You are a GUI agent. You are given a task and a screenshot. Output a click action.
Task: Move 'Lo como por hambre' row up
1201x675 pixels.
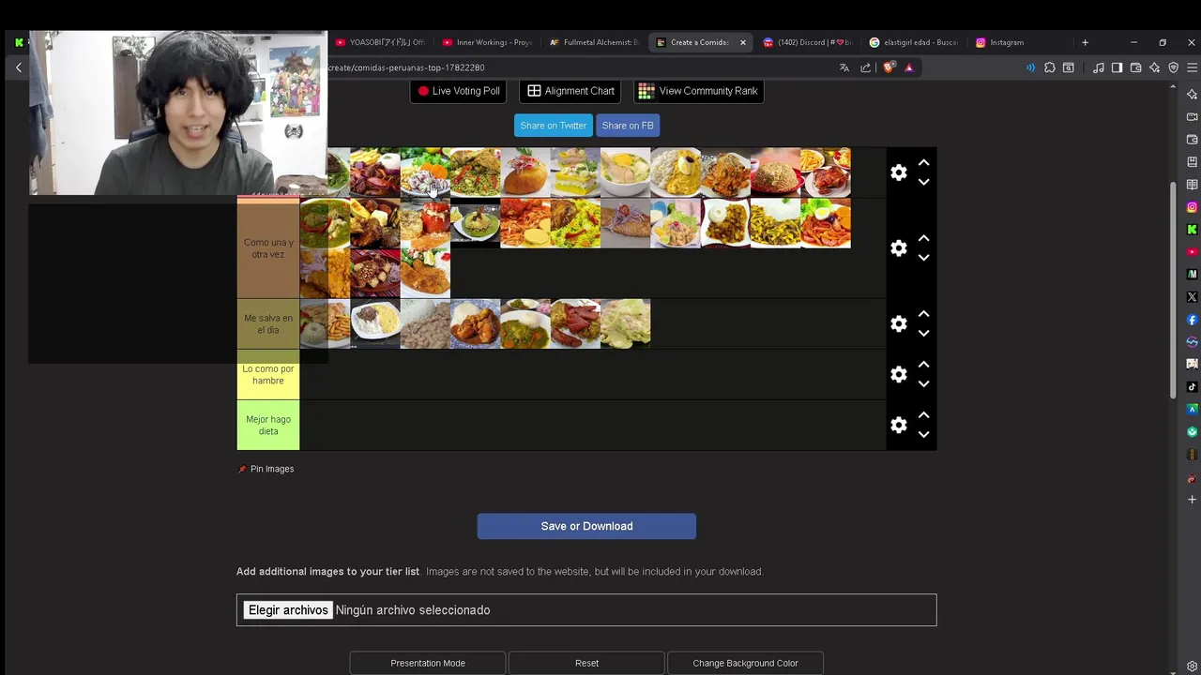coord(923,365)
